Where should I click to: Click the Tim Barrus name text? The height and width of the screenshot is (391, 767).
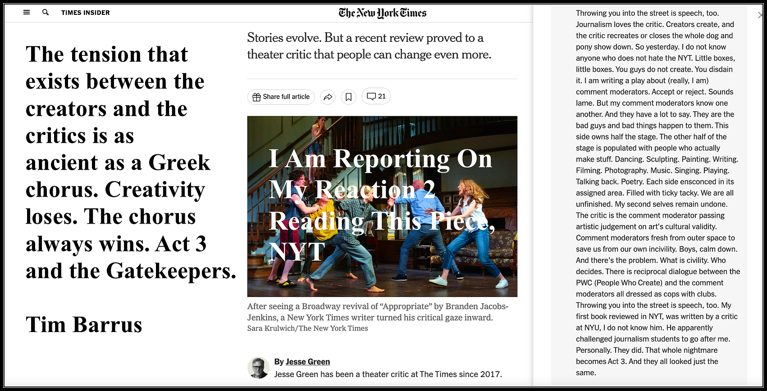(x=84, y=325)
